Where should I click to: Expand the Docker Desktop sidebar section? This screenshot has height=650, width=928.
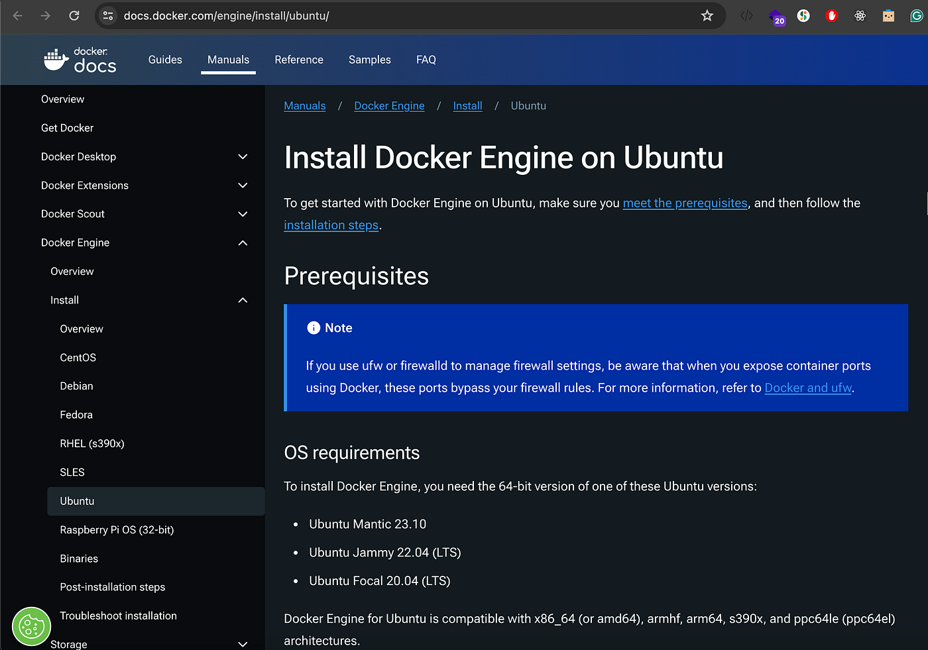point(243,157)
